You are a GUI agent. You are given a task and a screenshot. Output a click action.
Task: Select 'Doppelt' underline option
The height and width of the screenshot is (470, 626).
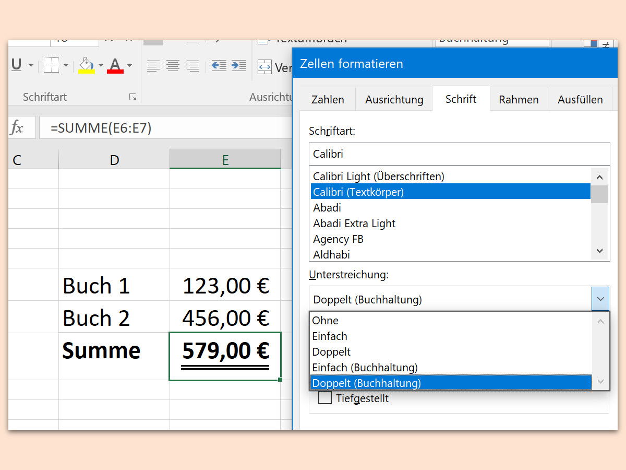pyautogui.click(x=451, y=351)
